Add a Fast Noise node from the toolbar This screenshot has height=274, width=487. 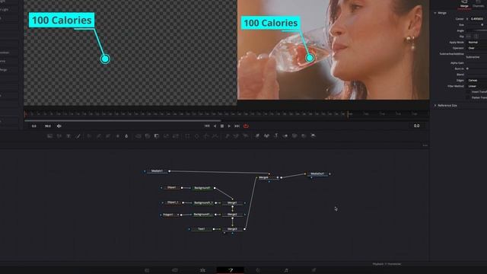tap(59, 136)
